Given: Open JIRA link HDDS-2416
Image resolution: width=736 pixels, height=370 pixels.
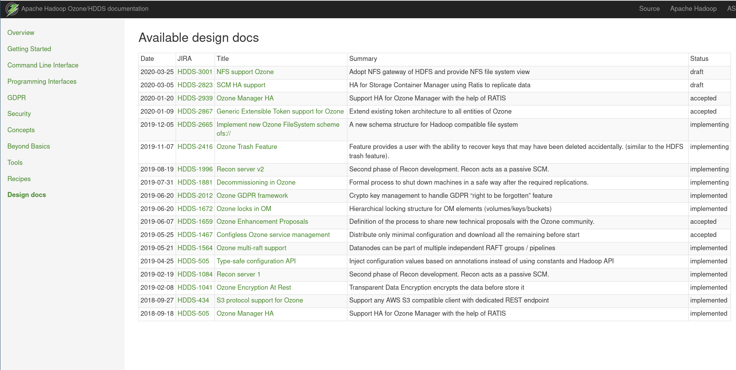Looking at the screenshot, I should click(195, 147).
